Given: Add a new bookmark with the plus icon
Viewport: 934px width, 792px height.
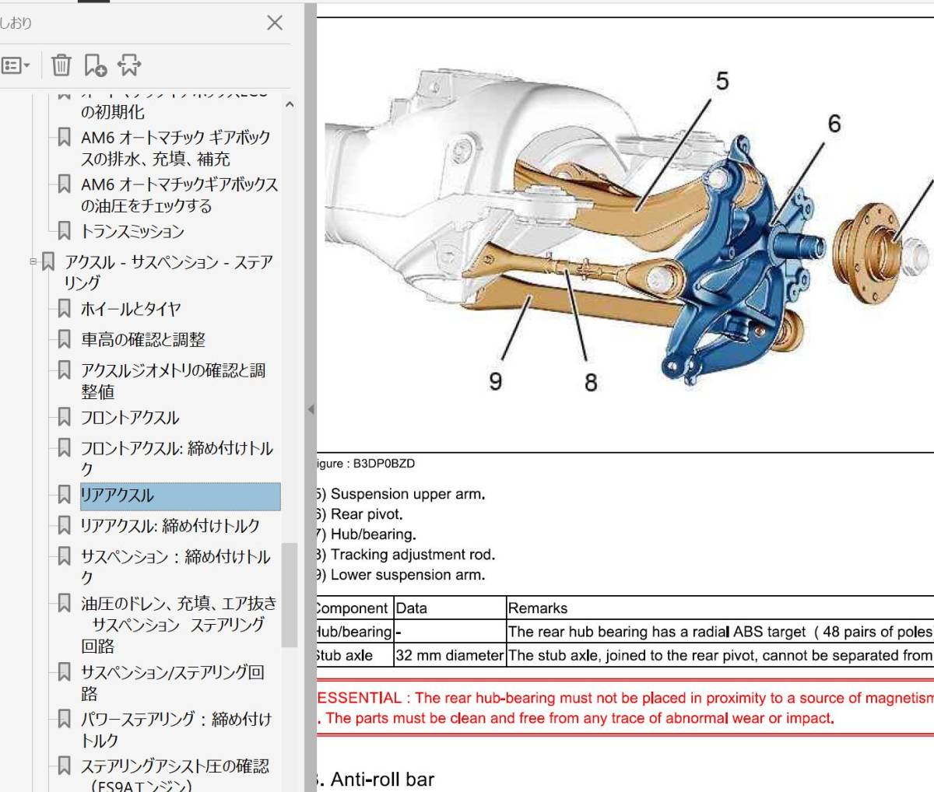Looking at the screenshot, I should tap(95, 65).
